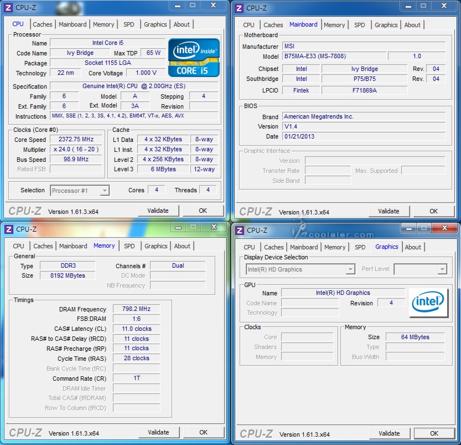Select the SPD tab in the Graphics window
The height and width of the screenshot is (445, 461).
pyautogui.click(x=360, y=247)
